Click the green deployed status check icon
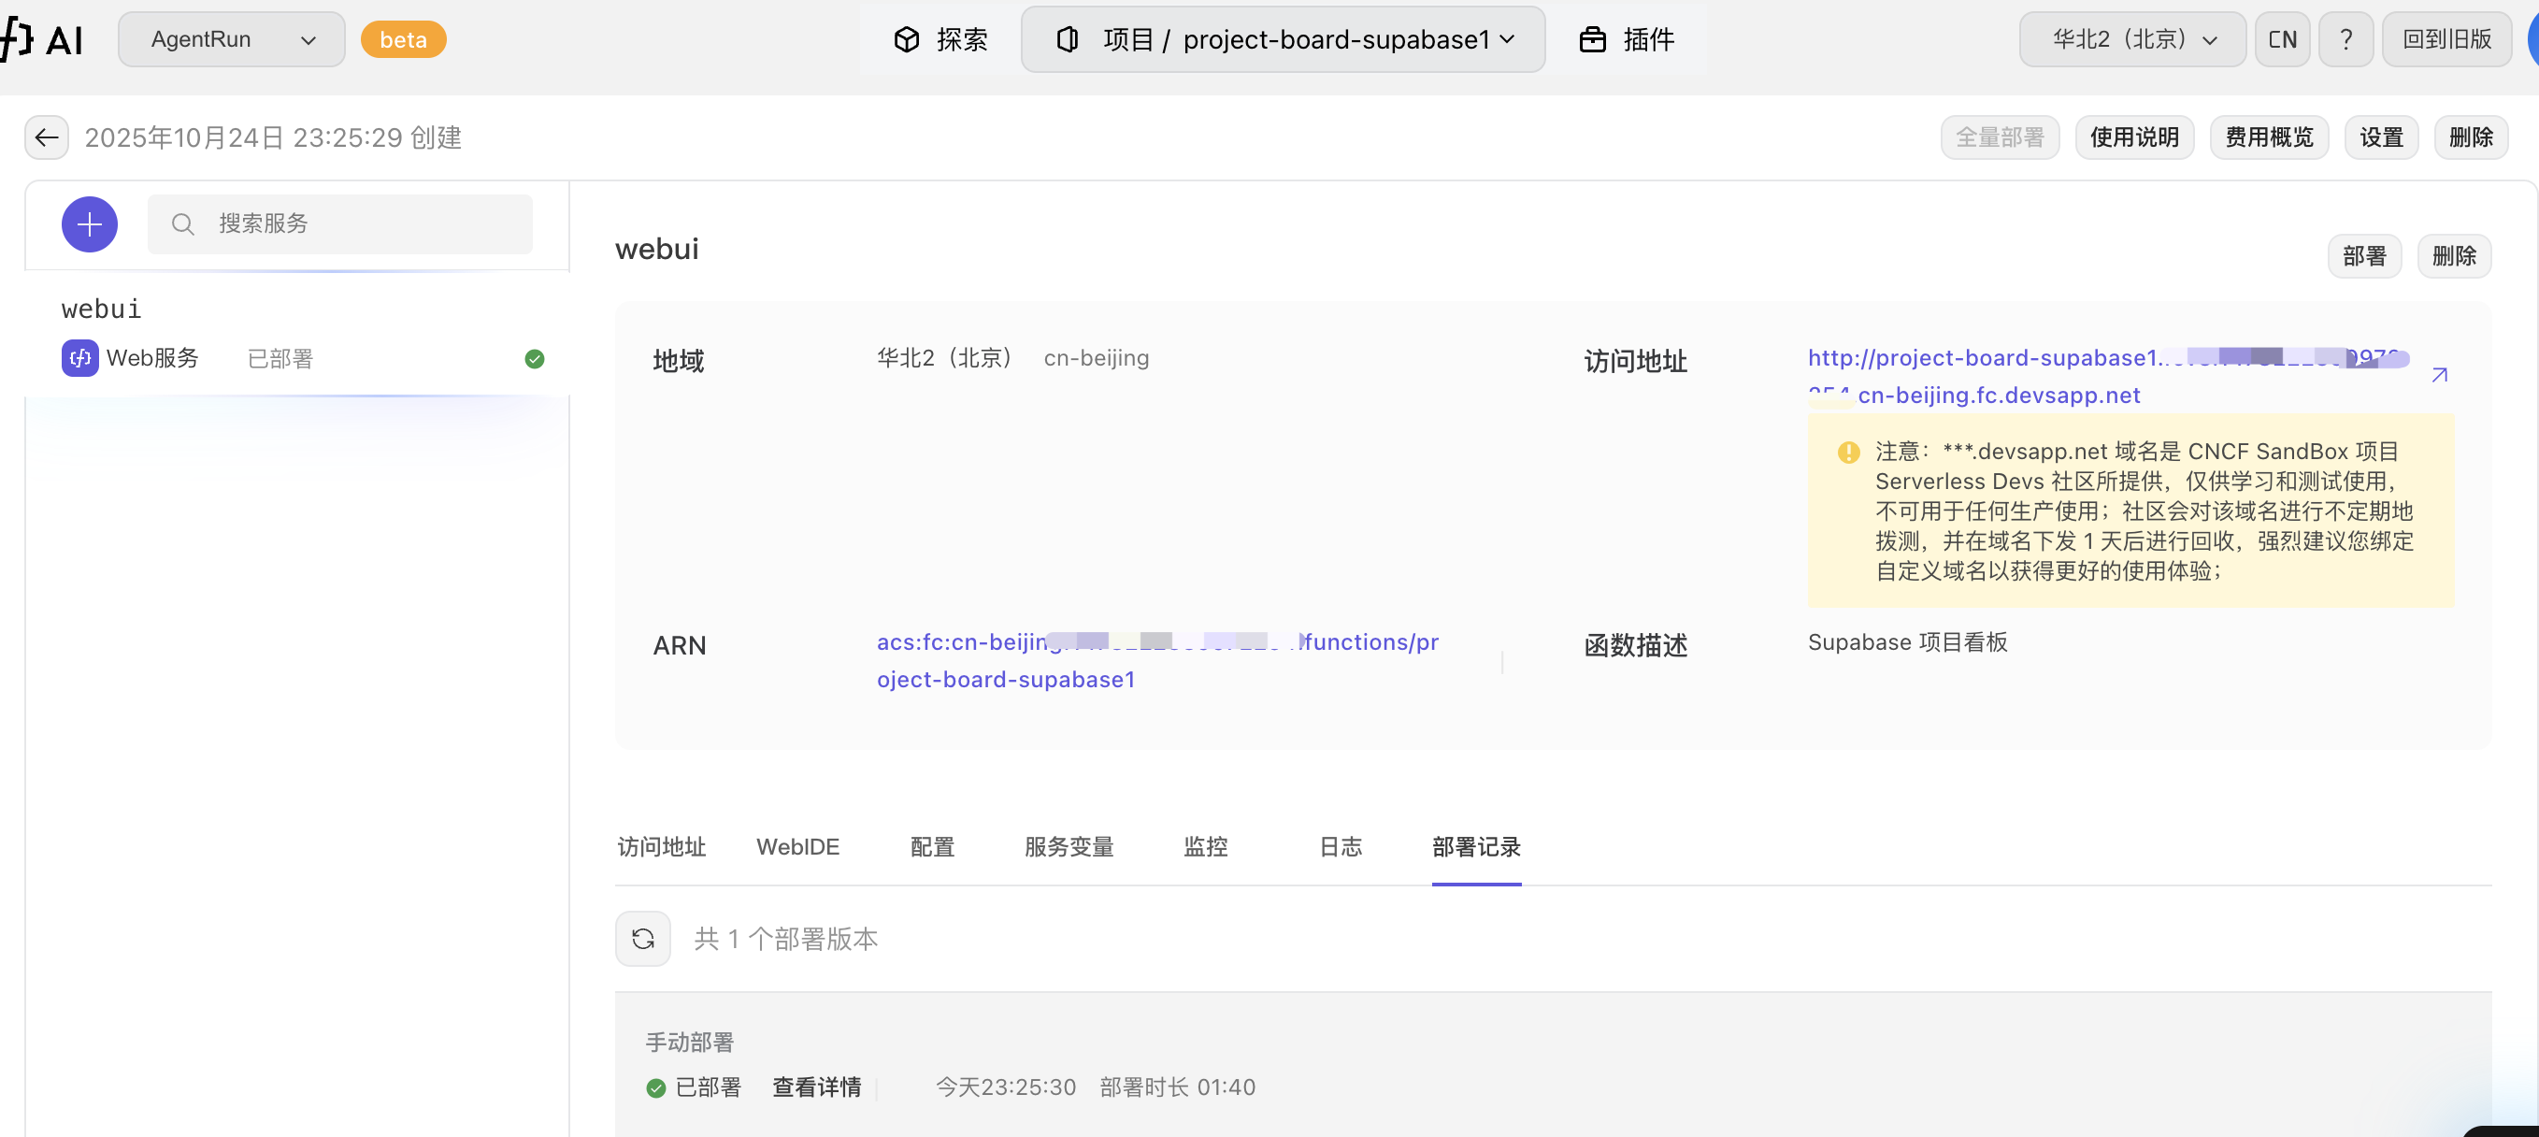This screenshot has height=1137, width=2539. point(534,359)
